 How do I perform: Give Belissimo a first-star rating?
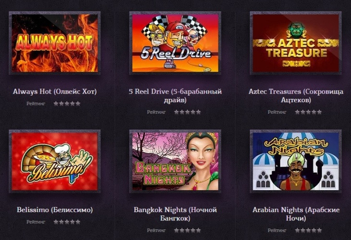point(56,222)
